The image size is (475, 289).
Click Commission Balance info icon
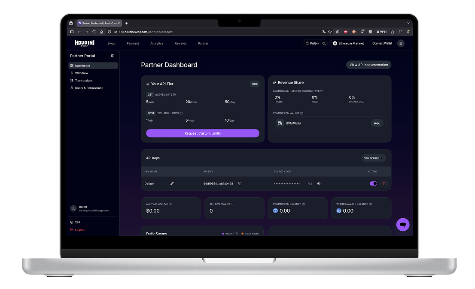click(x=303, y=204)
